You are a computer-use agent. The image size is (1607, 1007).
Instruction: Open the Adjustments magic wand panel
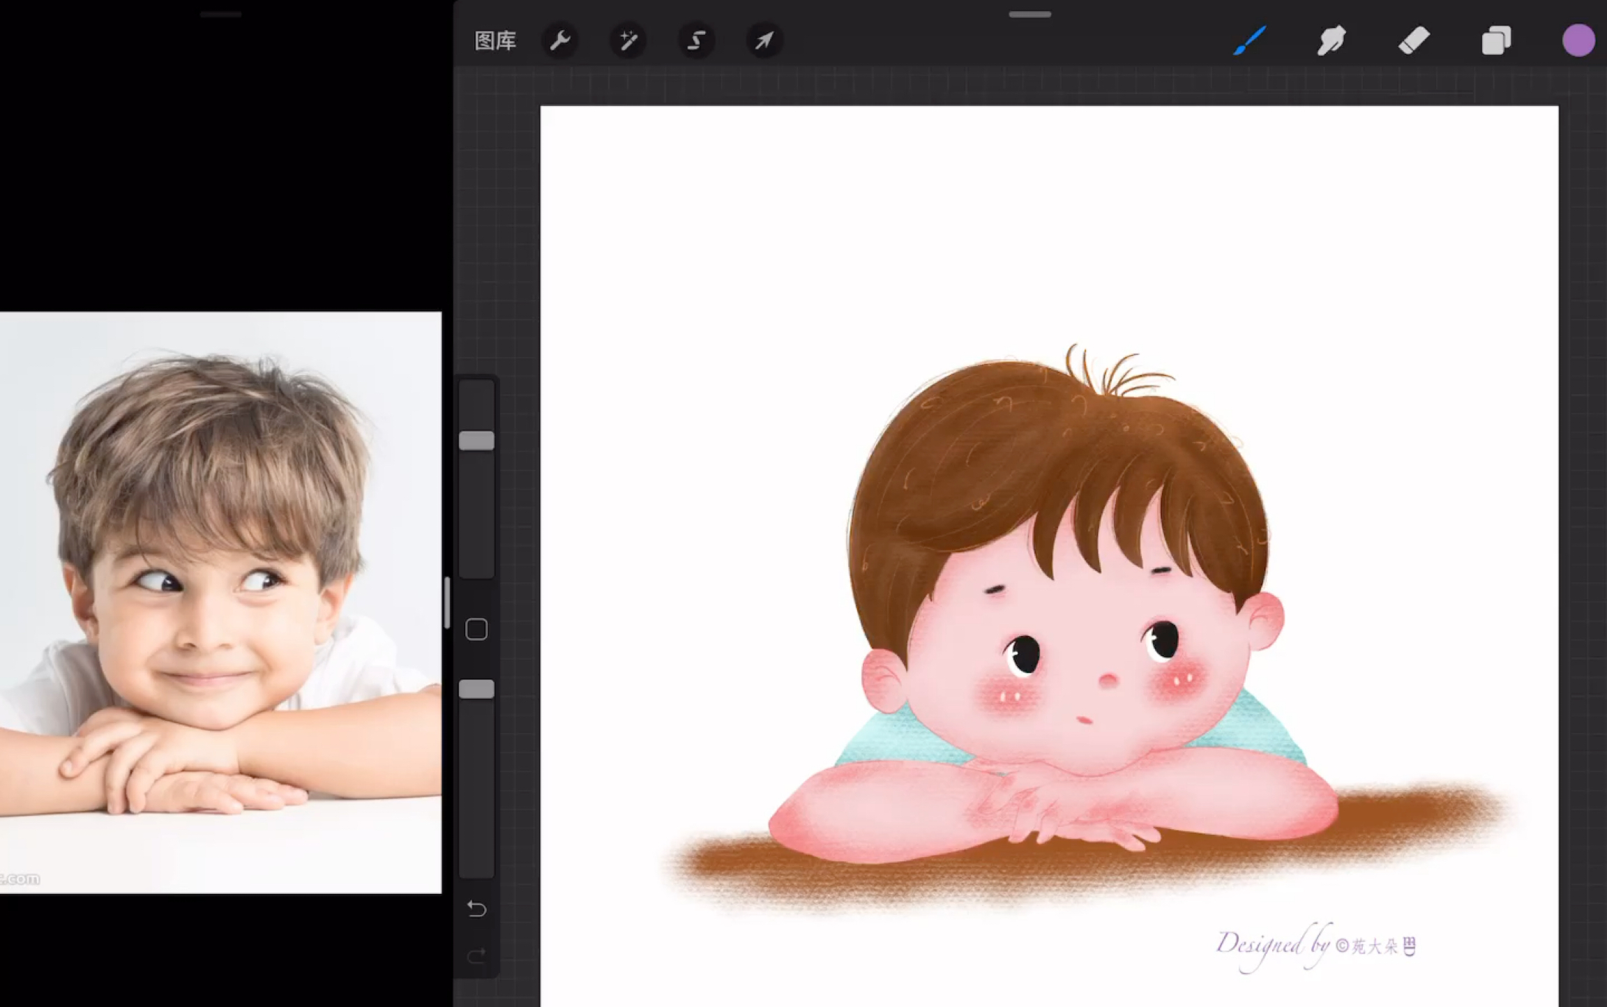627,40
